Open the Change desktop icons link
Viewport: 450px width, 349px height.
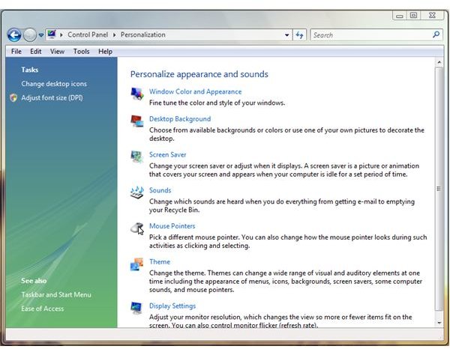tap(54, 84)
